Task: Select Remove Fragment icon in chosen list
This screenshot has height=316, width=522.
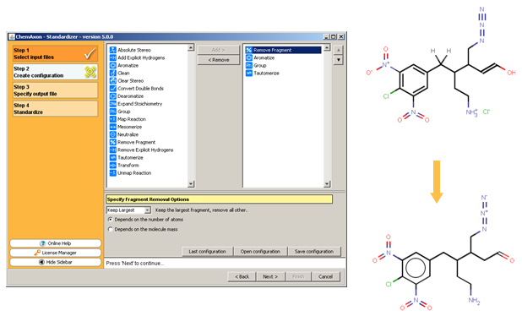Action: point(248,50)
